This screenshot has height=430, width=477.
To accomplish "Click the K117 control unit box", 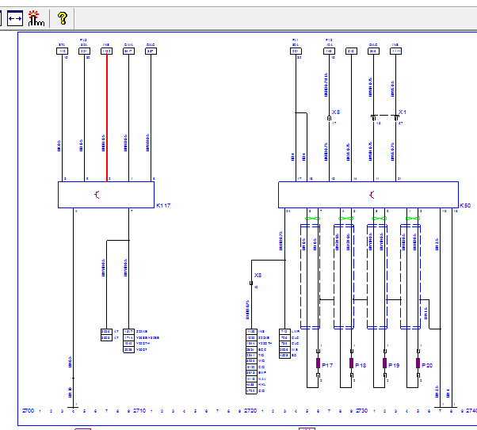I will 106,195.
